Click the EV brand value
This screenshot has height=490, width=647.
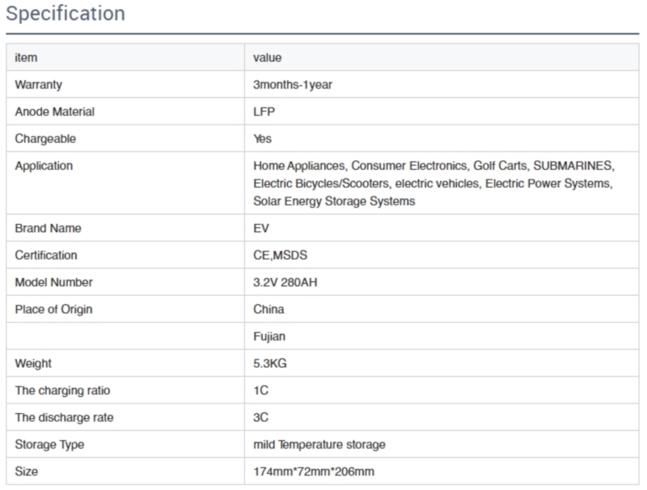[260, 228]
